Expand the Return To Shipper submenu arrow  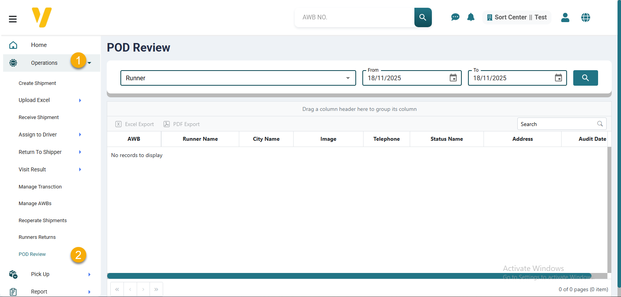[80, 152]
